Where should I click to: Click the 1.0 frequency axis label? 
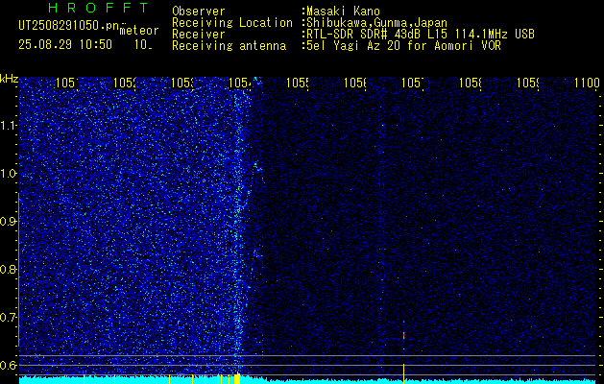click(9, 174)
